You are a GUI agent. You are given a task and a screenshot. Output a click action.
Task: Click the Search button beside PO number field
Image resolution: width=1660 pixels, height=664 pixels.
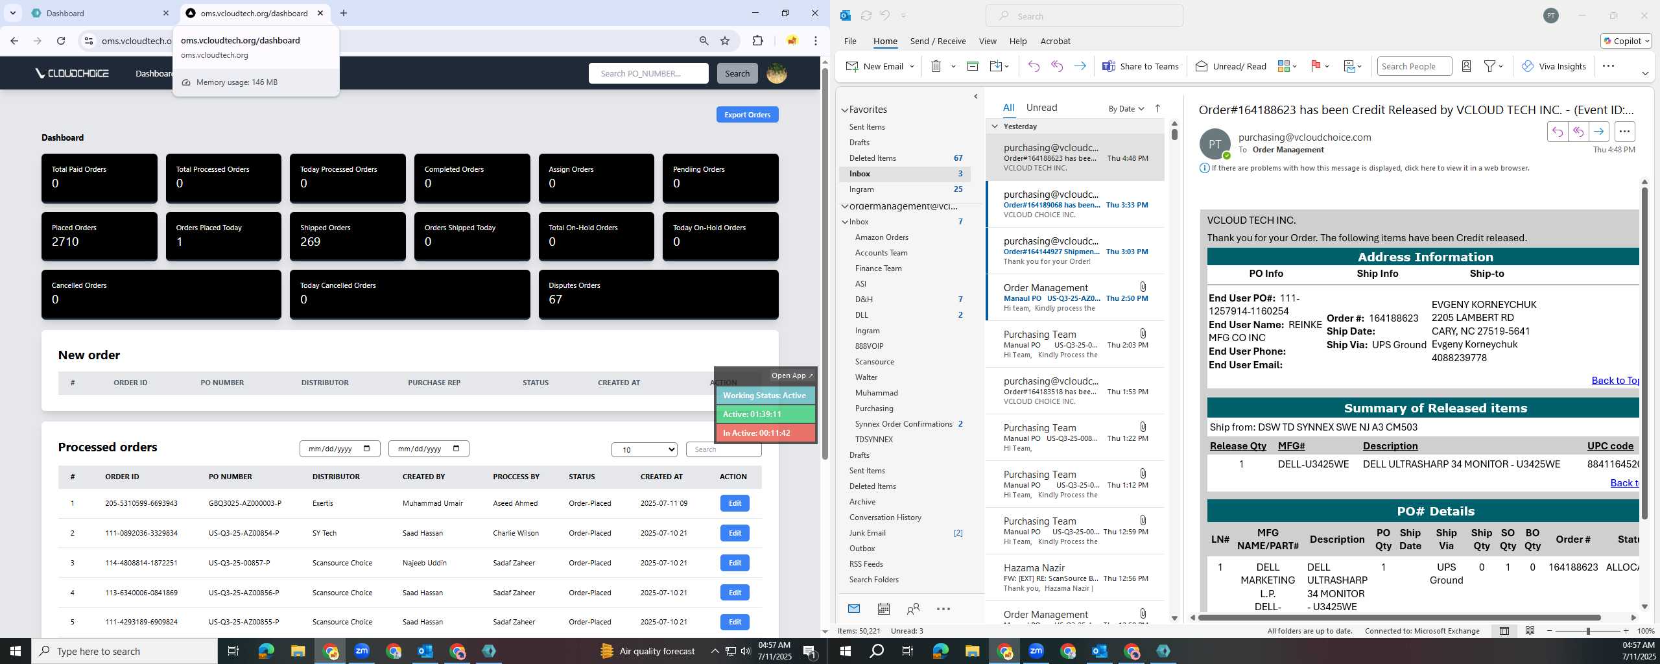pyautogui.click(x=737, y=73)
